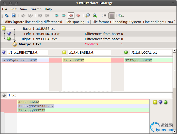The width and height of the screenshot is (177, 134).
Task: Open Find with the magnifying glass icon
Action: pos(87,15)
